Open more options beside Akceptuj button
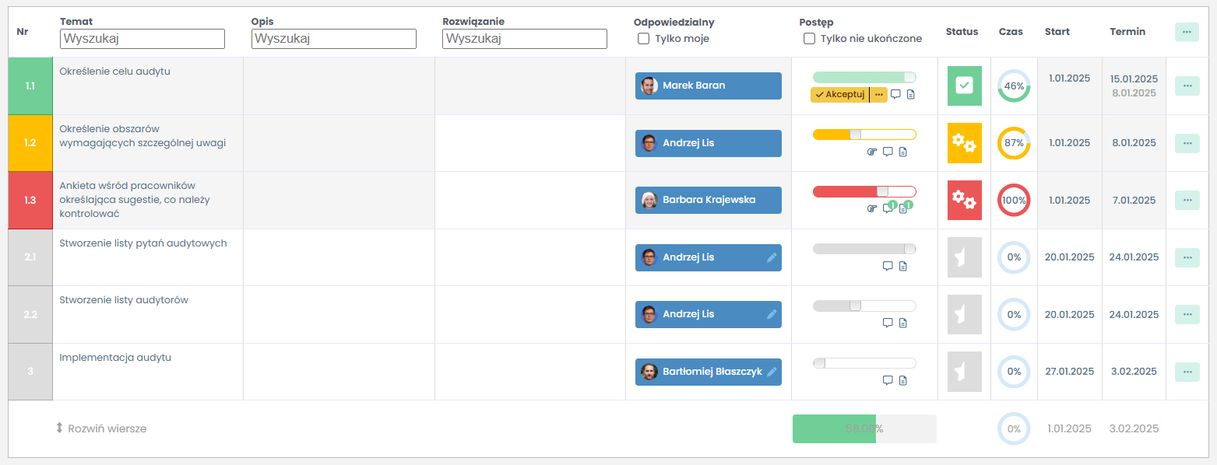Viewport: 1217px width, 465px height. coord(878,94)
